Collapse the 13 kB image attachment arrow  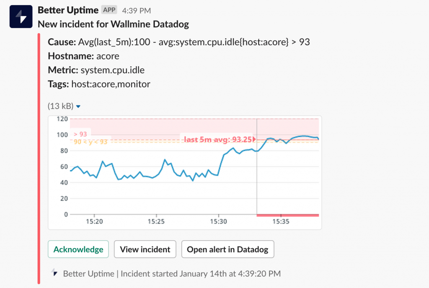coord(78,107)
